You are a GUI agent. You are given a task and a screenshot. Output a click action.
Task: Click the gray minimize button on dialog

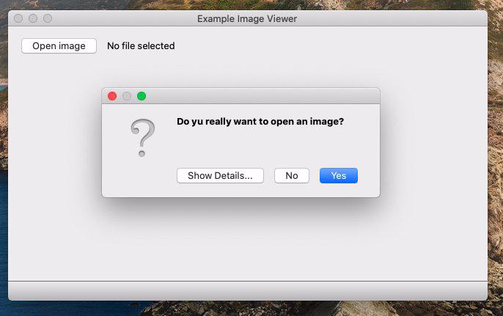tap(127, 96)
